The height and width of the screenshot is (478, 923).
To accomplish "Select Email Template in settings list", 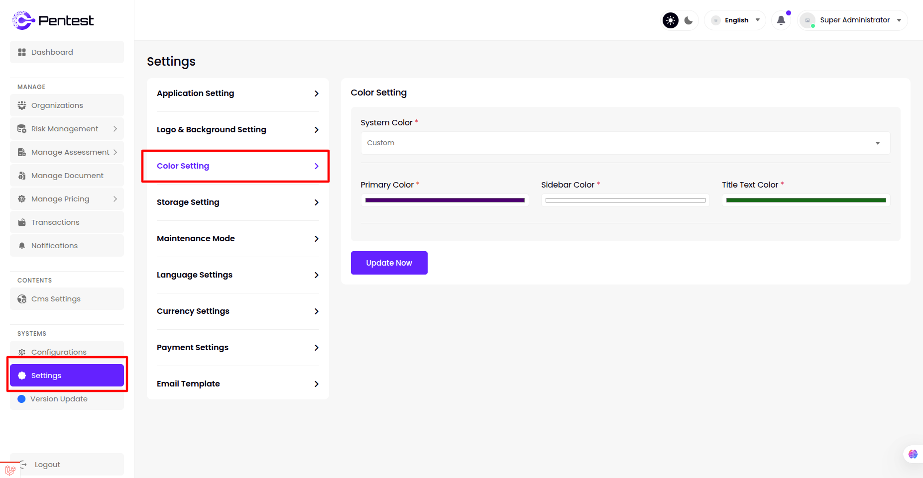I will click(x=237, y=384).
